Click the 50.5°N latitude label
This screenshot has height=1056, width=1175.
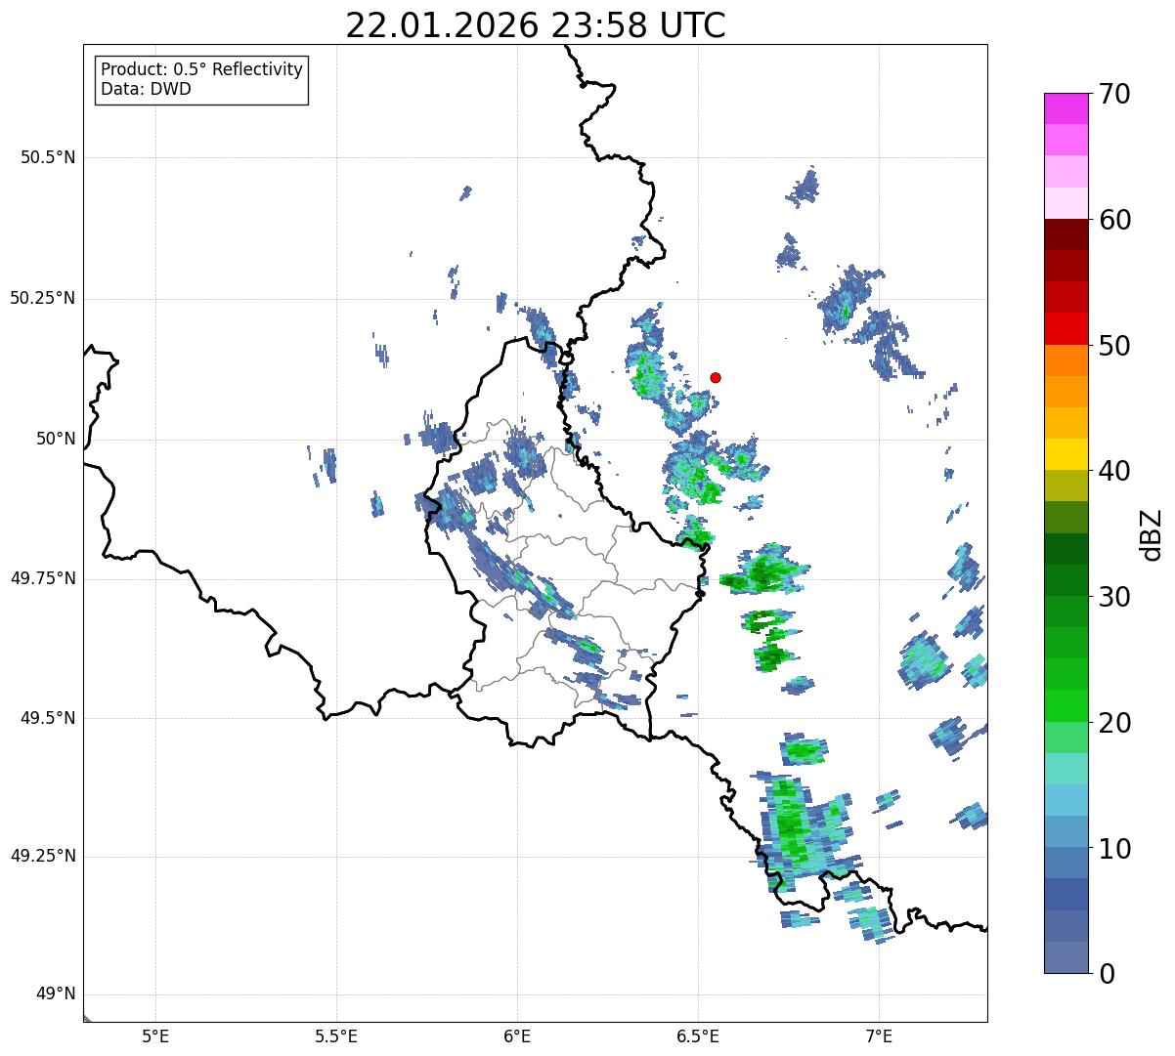[x=48, y=157]
